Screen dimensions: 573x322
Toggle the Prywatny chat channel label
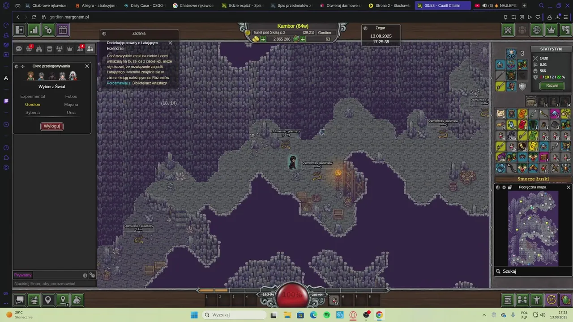(23, 275)
